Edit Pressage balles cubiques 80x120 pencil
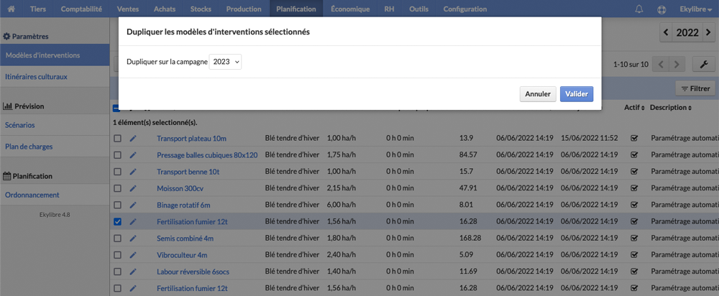The image size is (719, 296). pos(133,155)
